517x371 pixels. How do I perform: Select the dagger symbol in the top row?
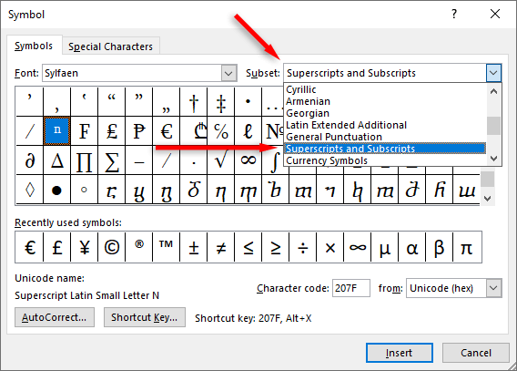[194, 102]
